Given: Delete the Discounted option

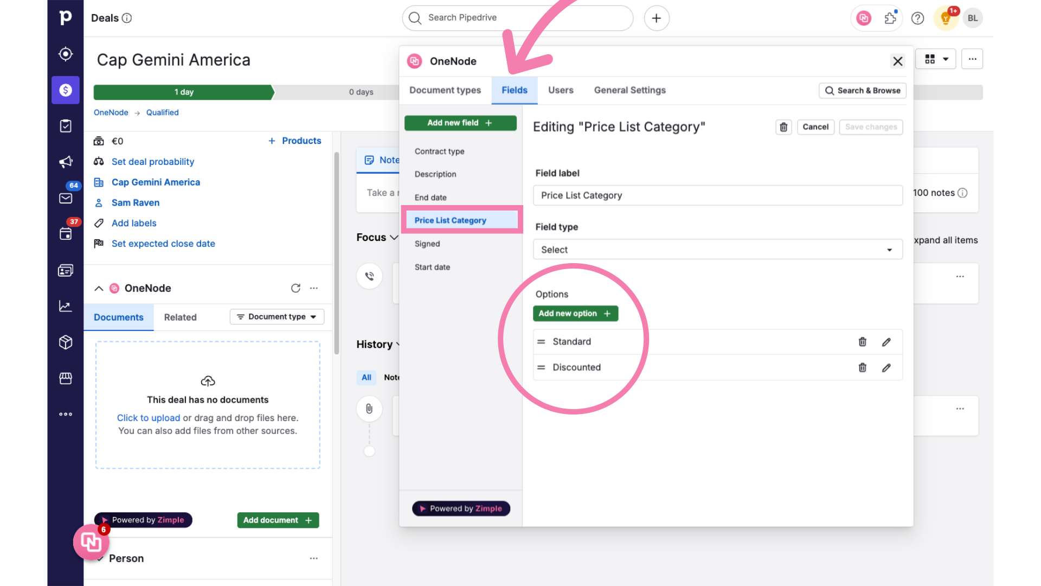Looking at the screenshot, I should (862, 367).
